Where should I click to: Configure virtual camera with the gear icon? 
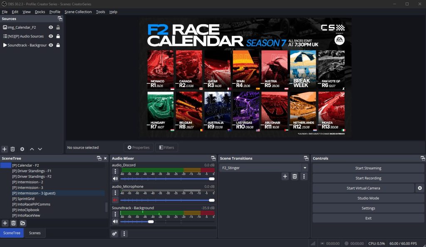tap(420, 188)
